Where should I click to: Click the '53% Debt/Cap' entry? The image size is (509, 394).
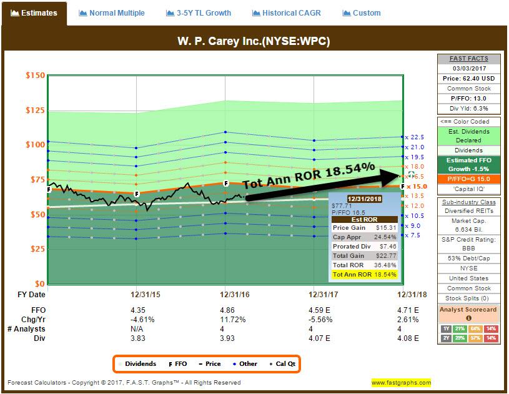click(x=469, y=259)
